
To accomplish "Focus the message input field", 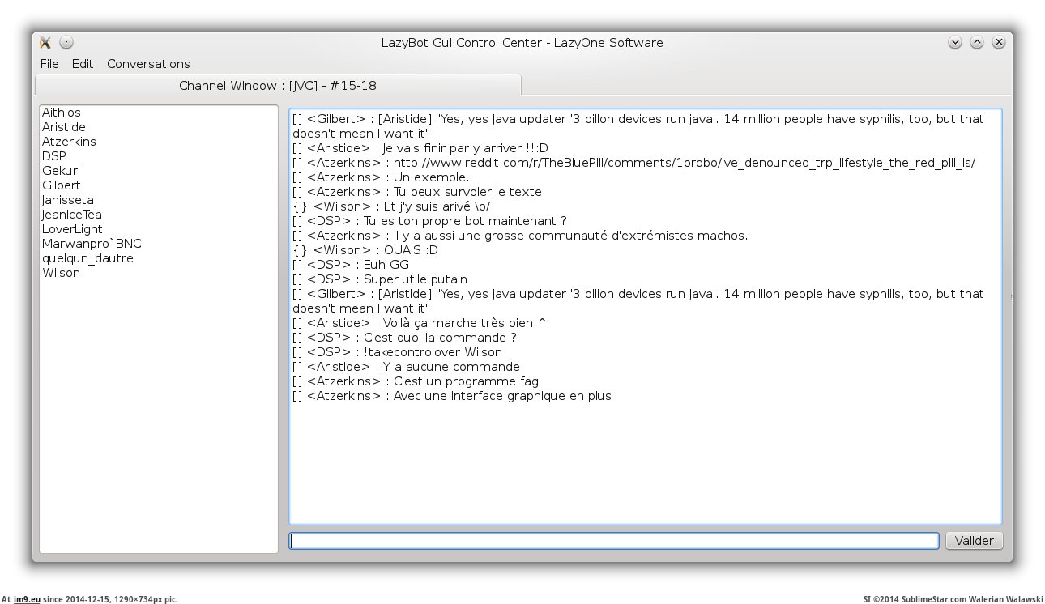I will [x=613, y=541].
